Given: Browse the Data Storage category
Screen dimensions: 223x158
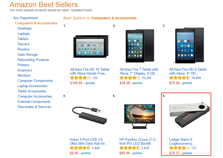Looking at the screenshot, I should [x=28, y=55].
